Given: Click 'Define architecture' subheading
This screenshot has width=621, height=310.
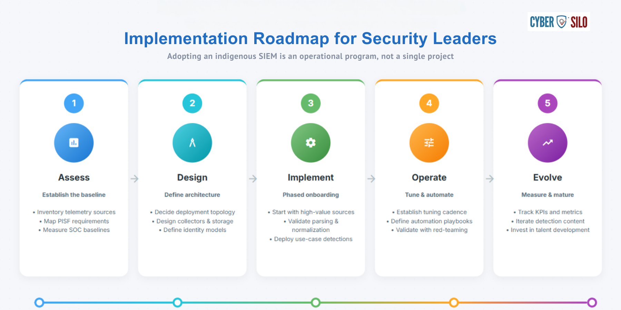Looking at the screenshot, I should [192, 195].
